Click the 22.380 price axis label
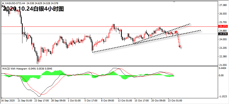Image resolution: width=229 pixels, height=104 pixels. point(223,56)
